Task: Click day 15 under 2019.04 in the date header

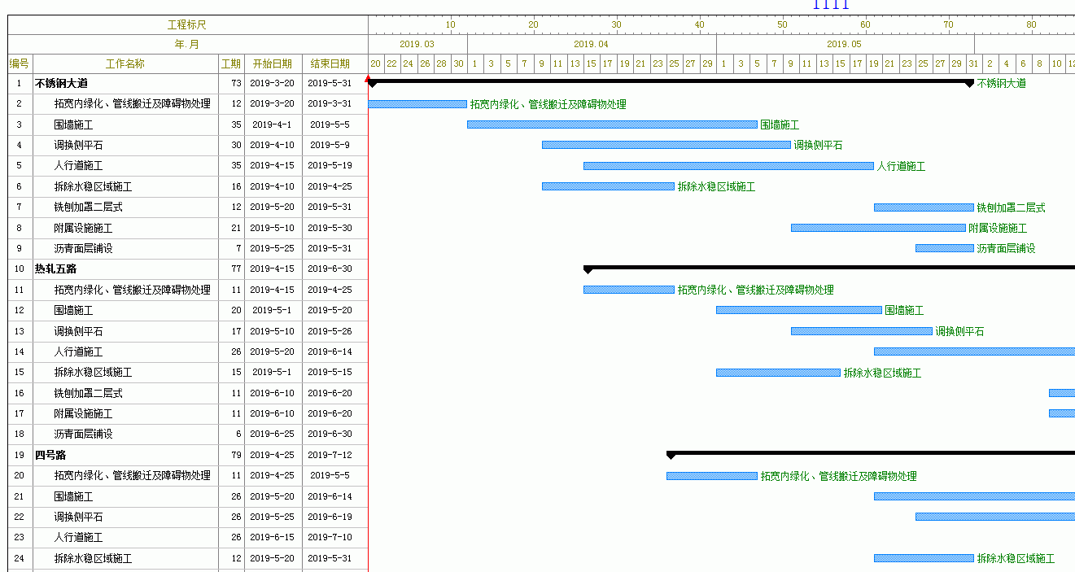Action: point(591,63)
